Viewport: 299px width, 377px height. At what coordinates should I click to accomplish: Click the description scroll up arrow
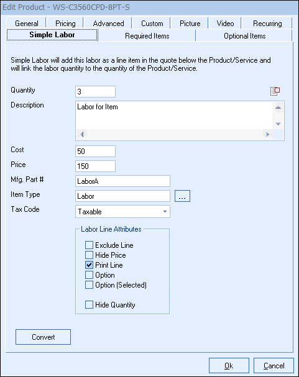(x=278, y=107)
